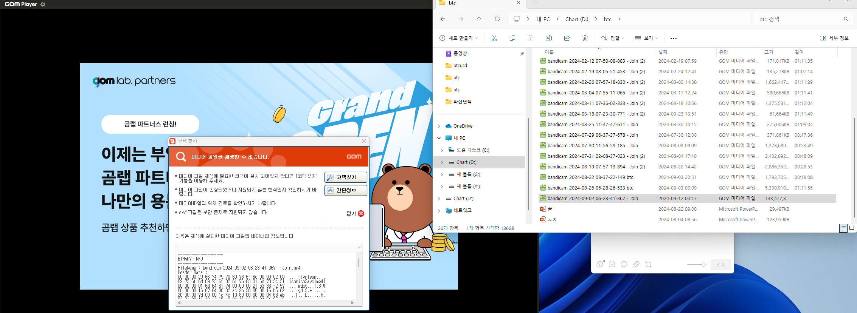Viewport: 857px width, 313px height.
Task: Expand 새 볼륨 (G:) tree node
Action: click(x=442, y=174)
